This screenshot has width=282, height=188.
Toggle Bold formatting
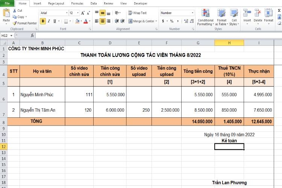coord(43,21)
